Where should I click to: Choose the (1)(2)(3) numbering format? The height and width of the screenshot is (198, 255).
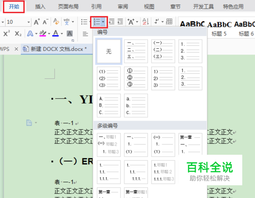point(109,78)
